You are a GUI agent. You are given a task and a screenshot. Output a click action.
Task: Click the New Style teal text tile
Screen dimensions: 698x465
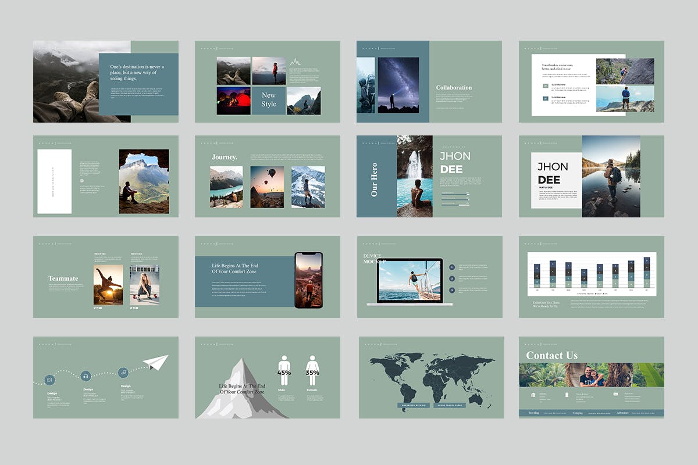pos(269,100)
